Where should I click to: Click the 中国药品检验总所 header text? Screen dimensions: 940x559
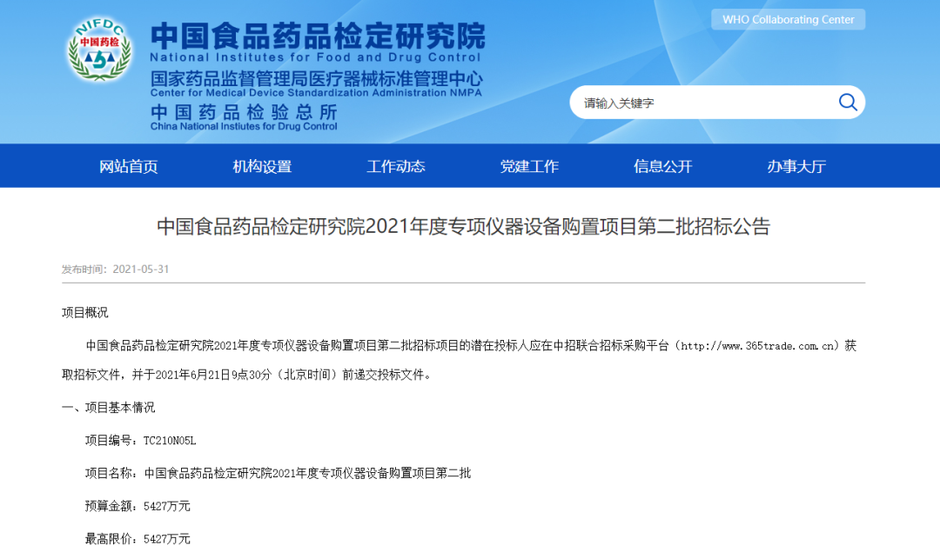pos(244,112)
